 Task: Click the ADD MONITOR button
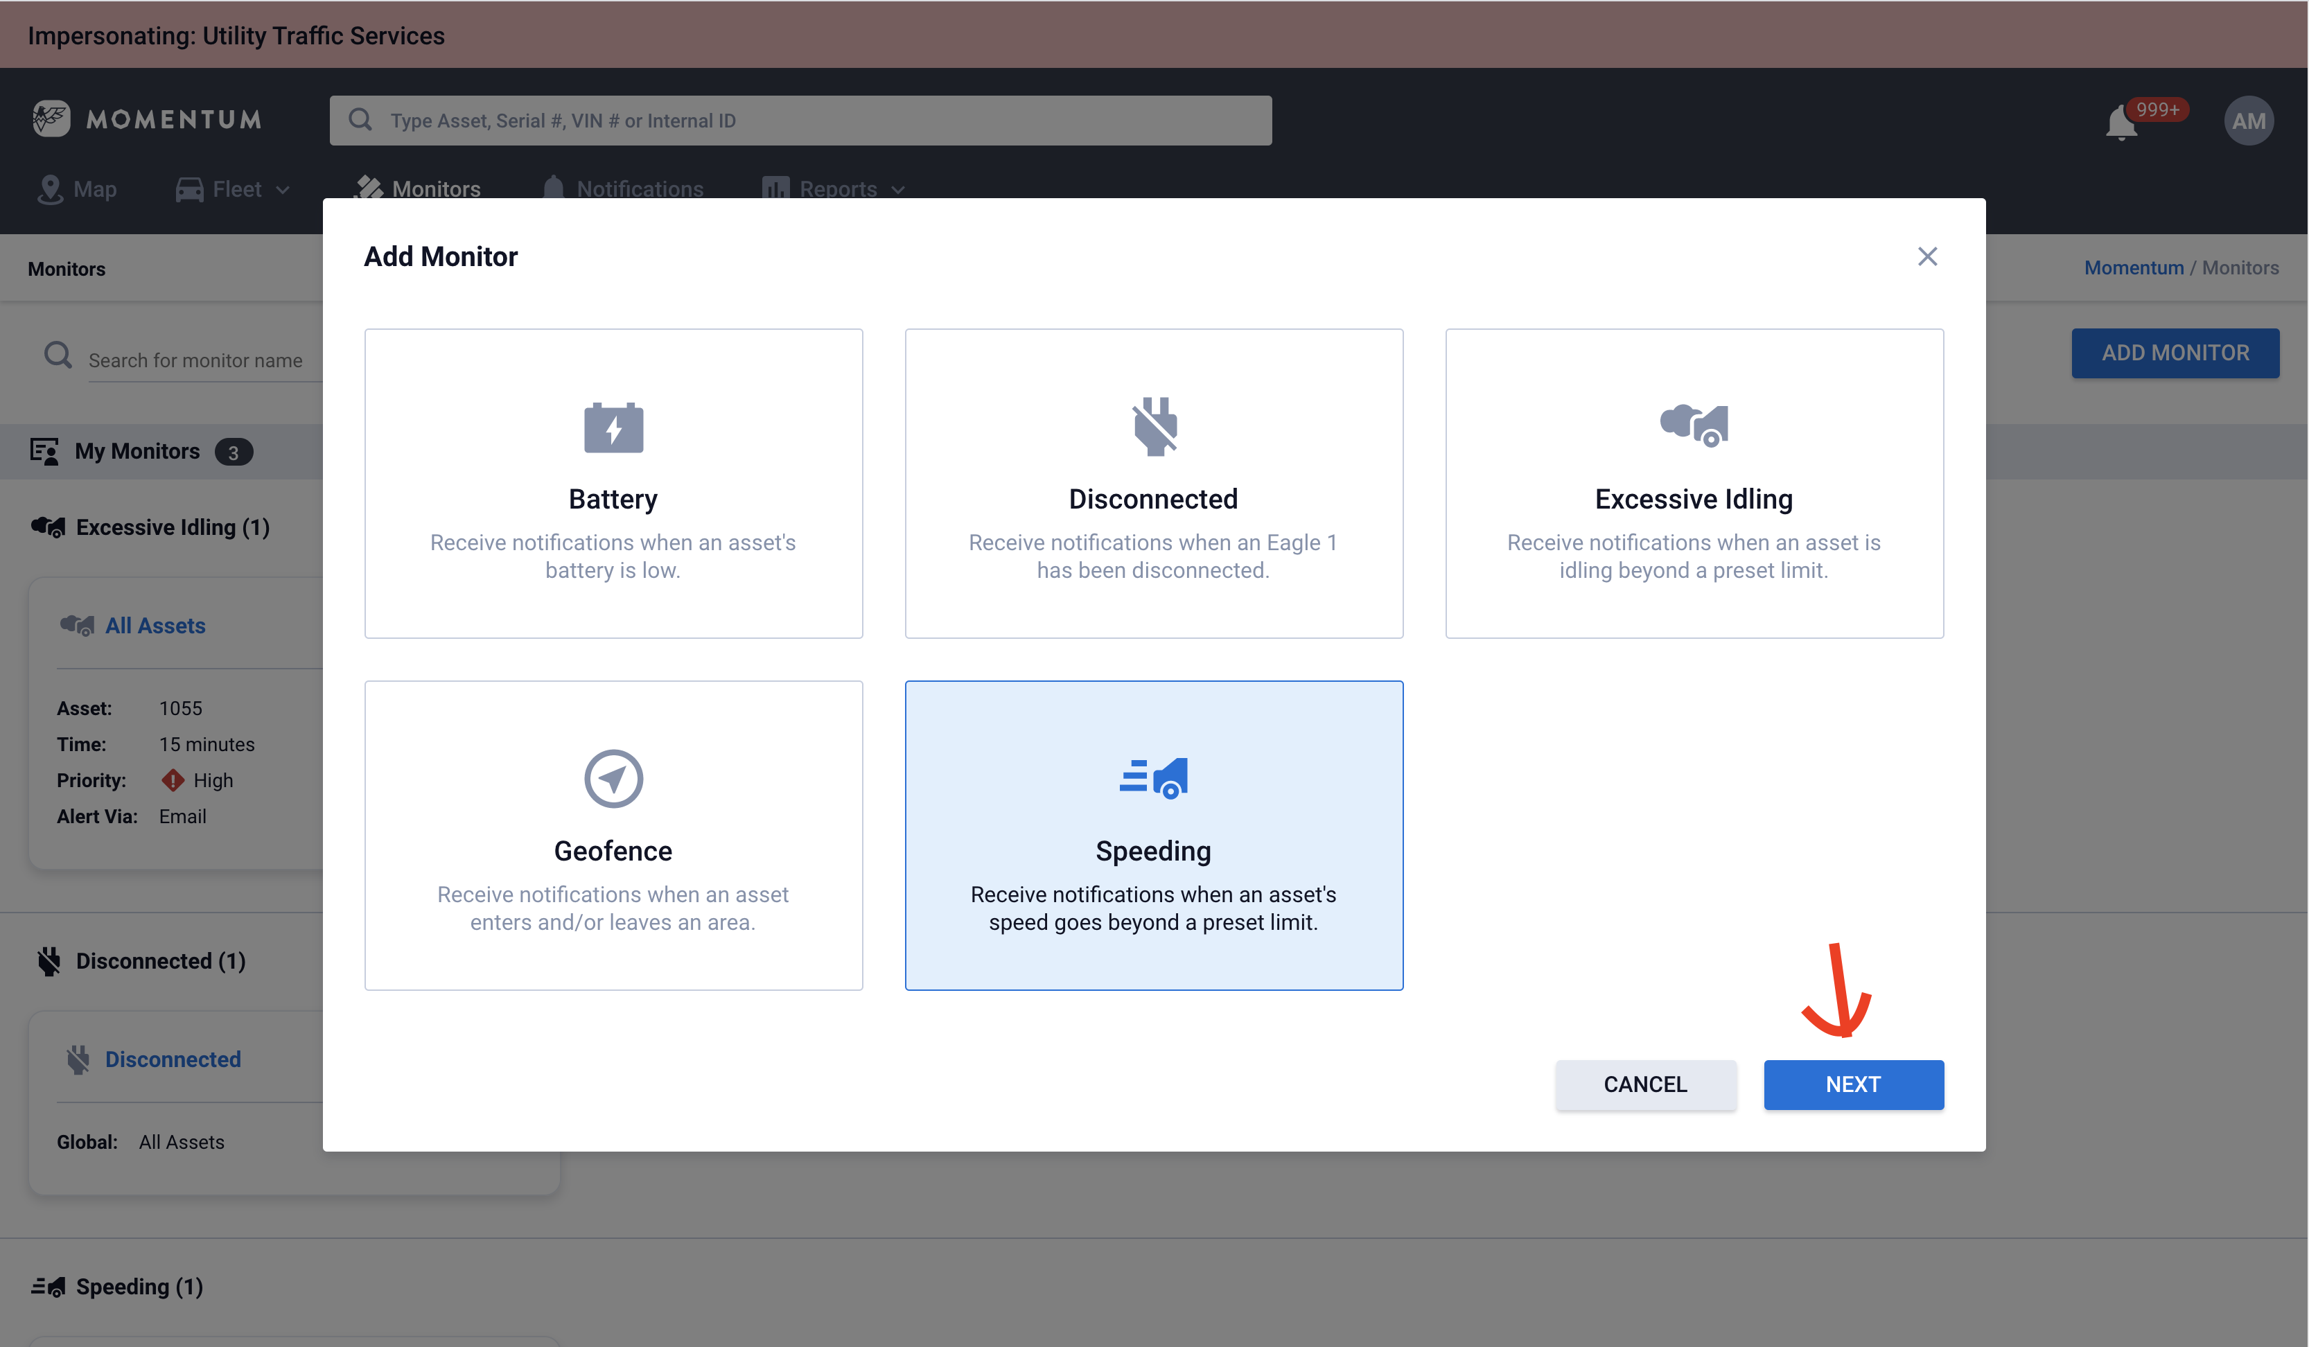2175,353
